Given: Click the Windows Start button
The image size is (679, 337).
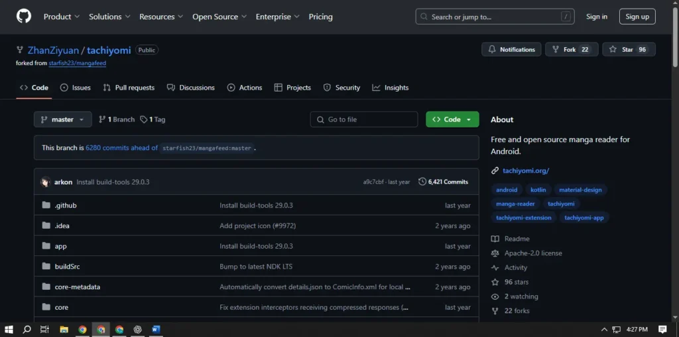Looking at the screenshot, I should coord(9,329).
